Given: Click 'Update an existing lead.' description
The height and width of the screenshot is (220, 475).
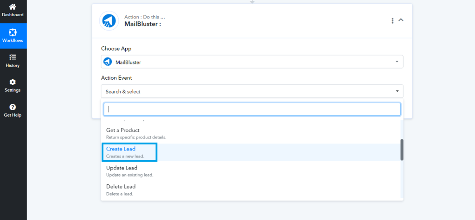Looking at the screenshot, I should click(130, 175).
